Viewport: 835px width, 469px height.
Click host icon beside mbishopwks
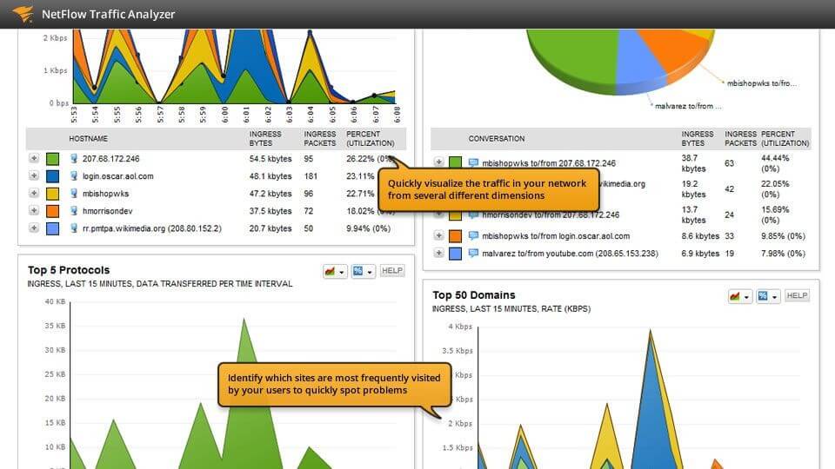point(74,194)
